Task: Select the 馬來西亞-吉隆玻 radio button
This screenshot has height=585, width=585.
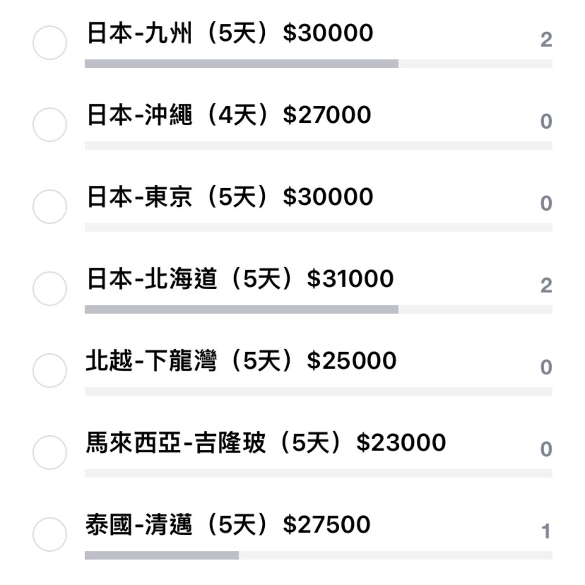Action: [x=50, y=452]
